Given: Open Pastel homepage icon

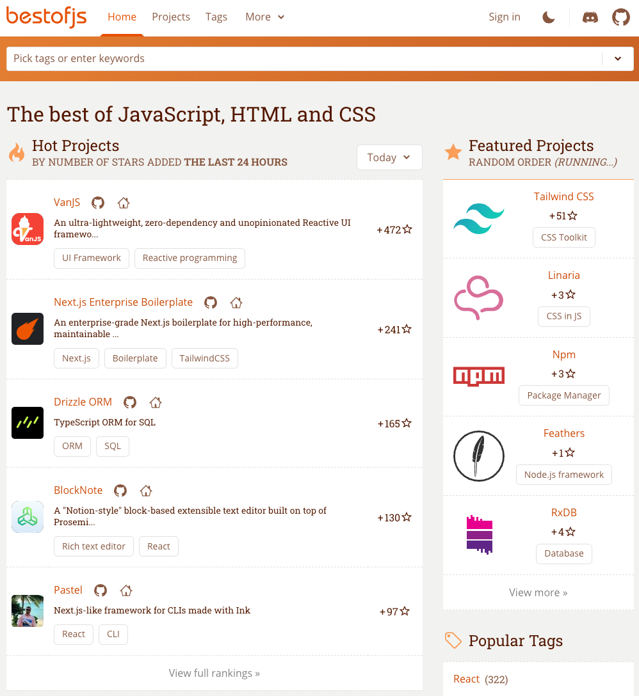Looking at the screenshot, I should [126, 590].
